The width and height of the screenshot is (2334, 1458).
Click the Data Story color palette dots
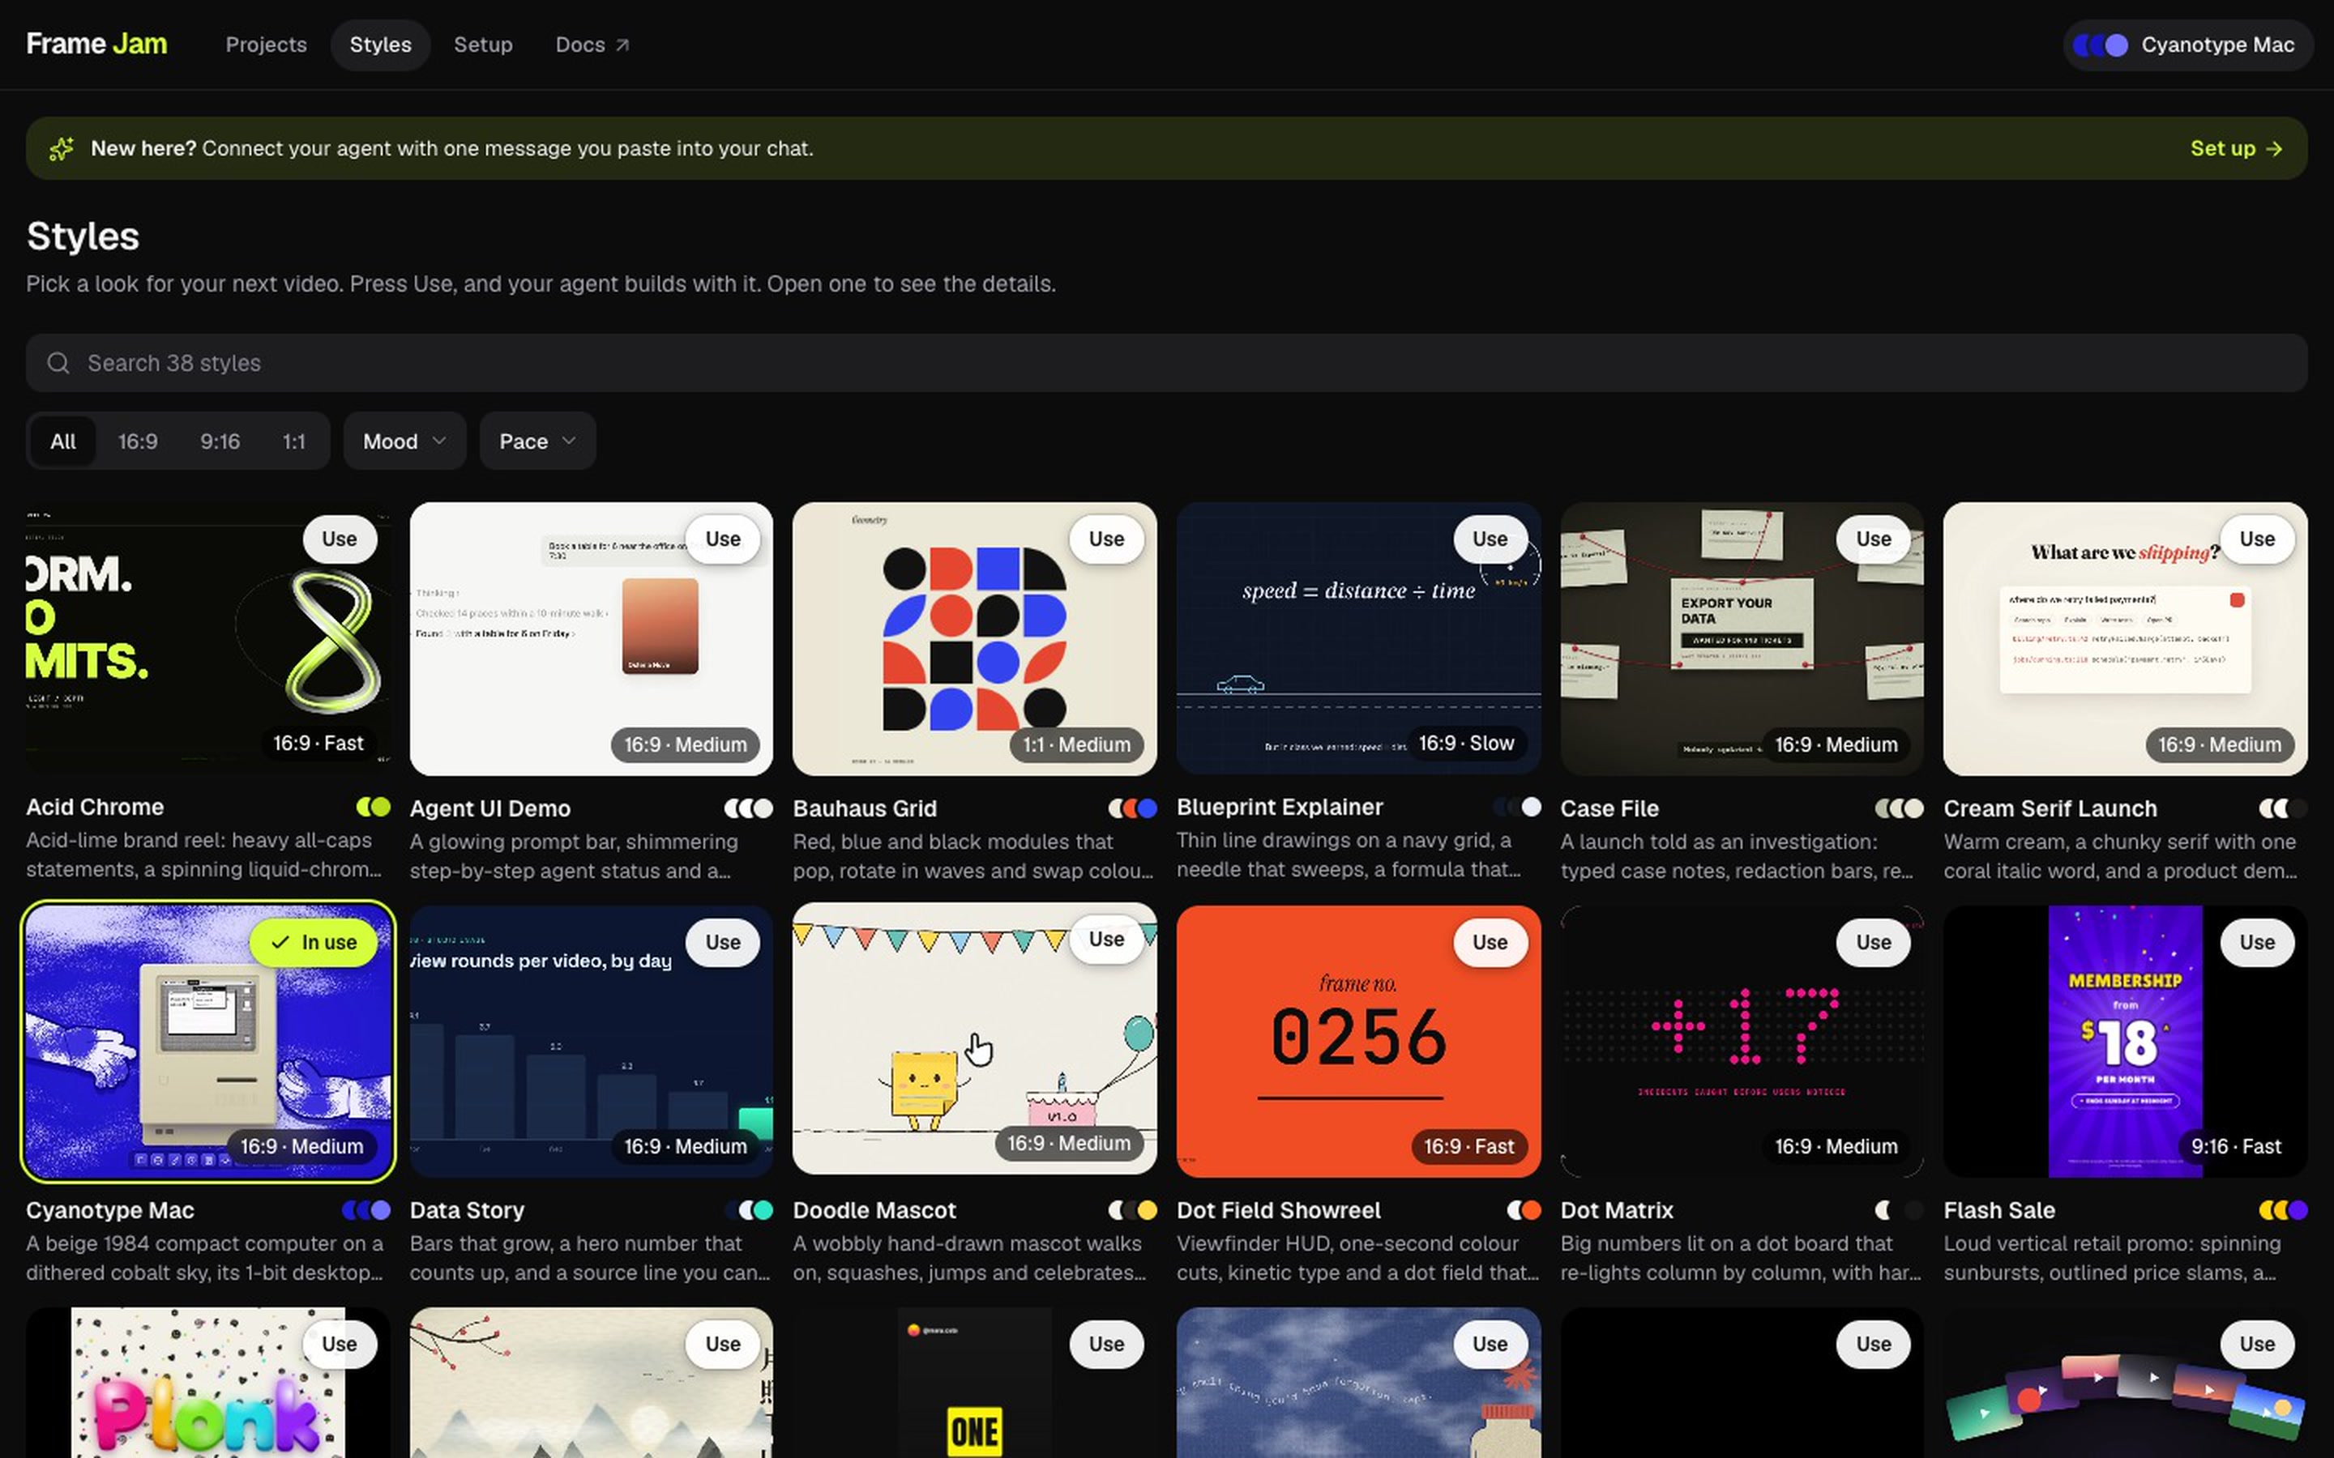(x=750, y=1209)
